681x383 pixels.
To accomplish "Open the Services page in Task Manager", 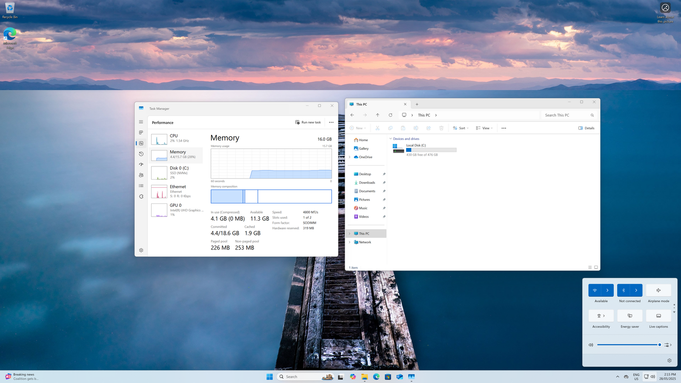I will coord(141,197).
